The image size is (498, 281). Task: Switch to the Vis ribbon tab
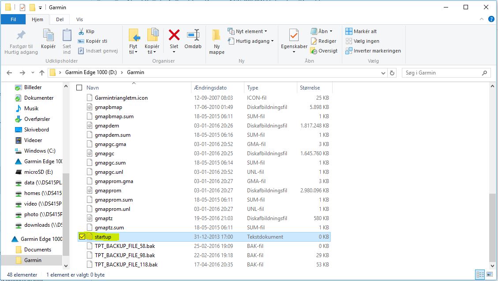(79, 19)
